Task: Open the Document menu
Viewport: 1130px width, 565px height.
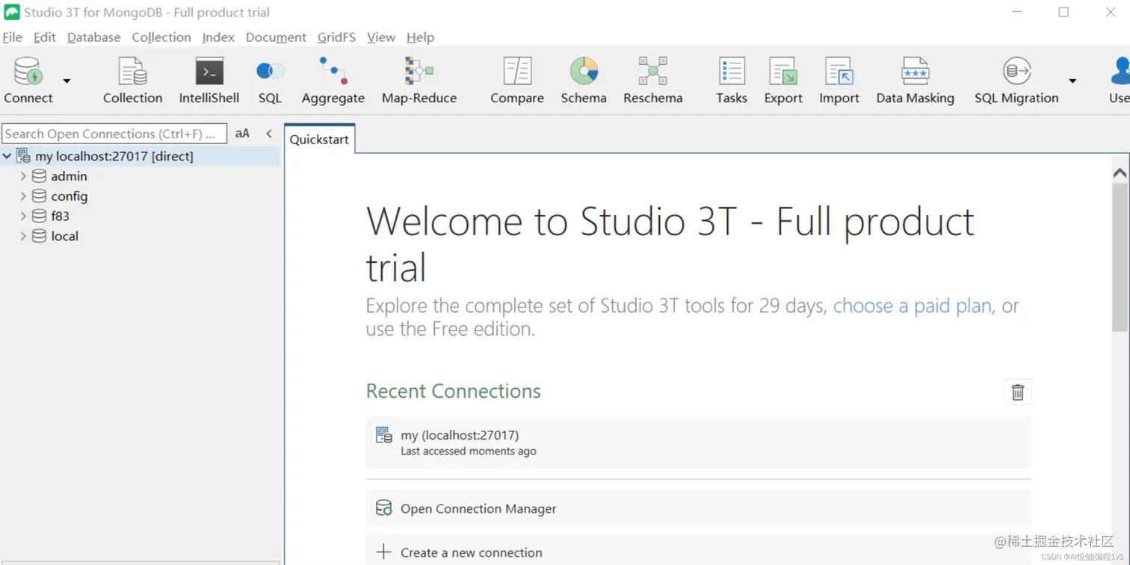Action: pos(276,37)
